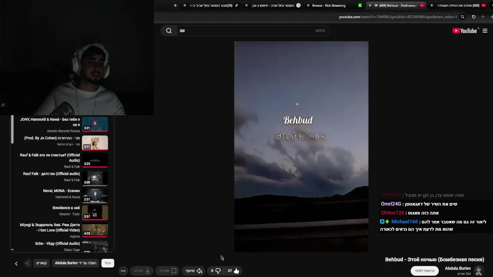Open Xcho - Уйду thumbnail
This screenshot has width=493, height=277.
tap(95, 246)
